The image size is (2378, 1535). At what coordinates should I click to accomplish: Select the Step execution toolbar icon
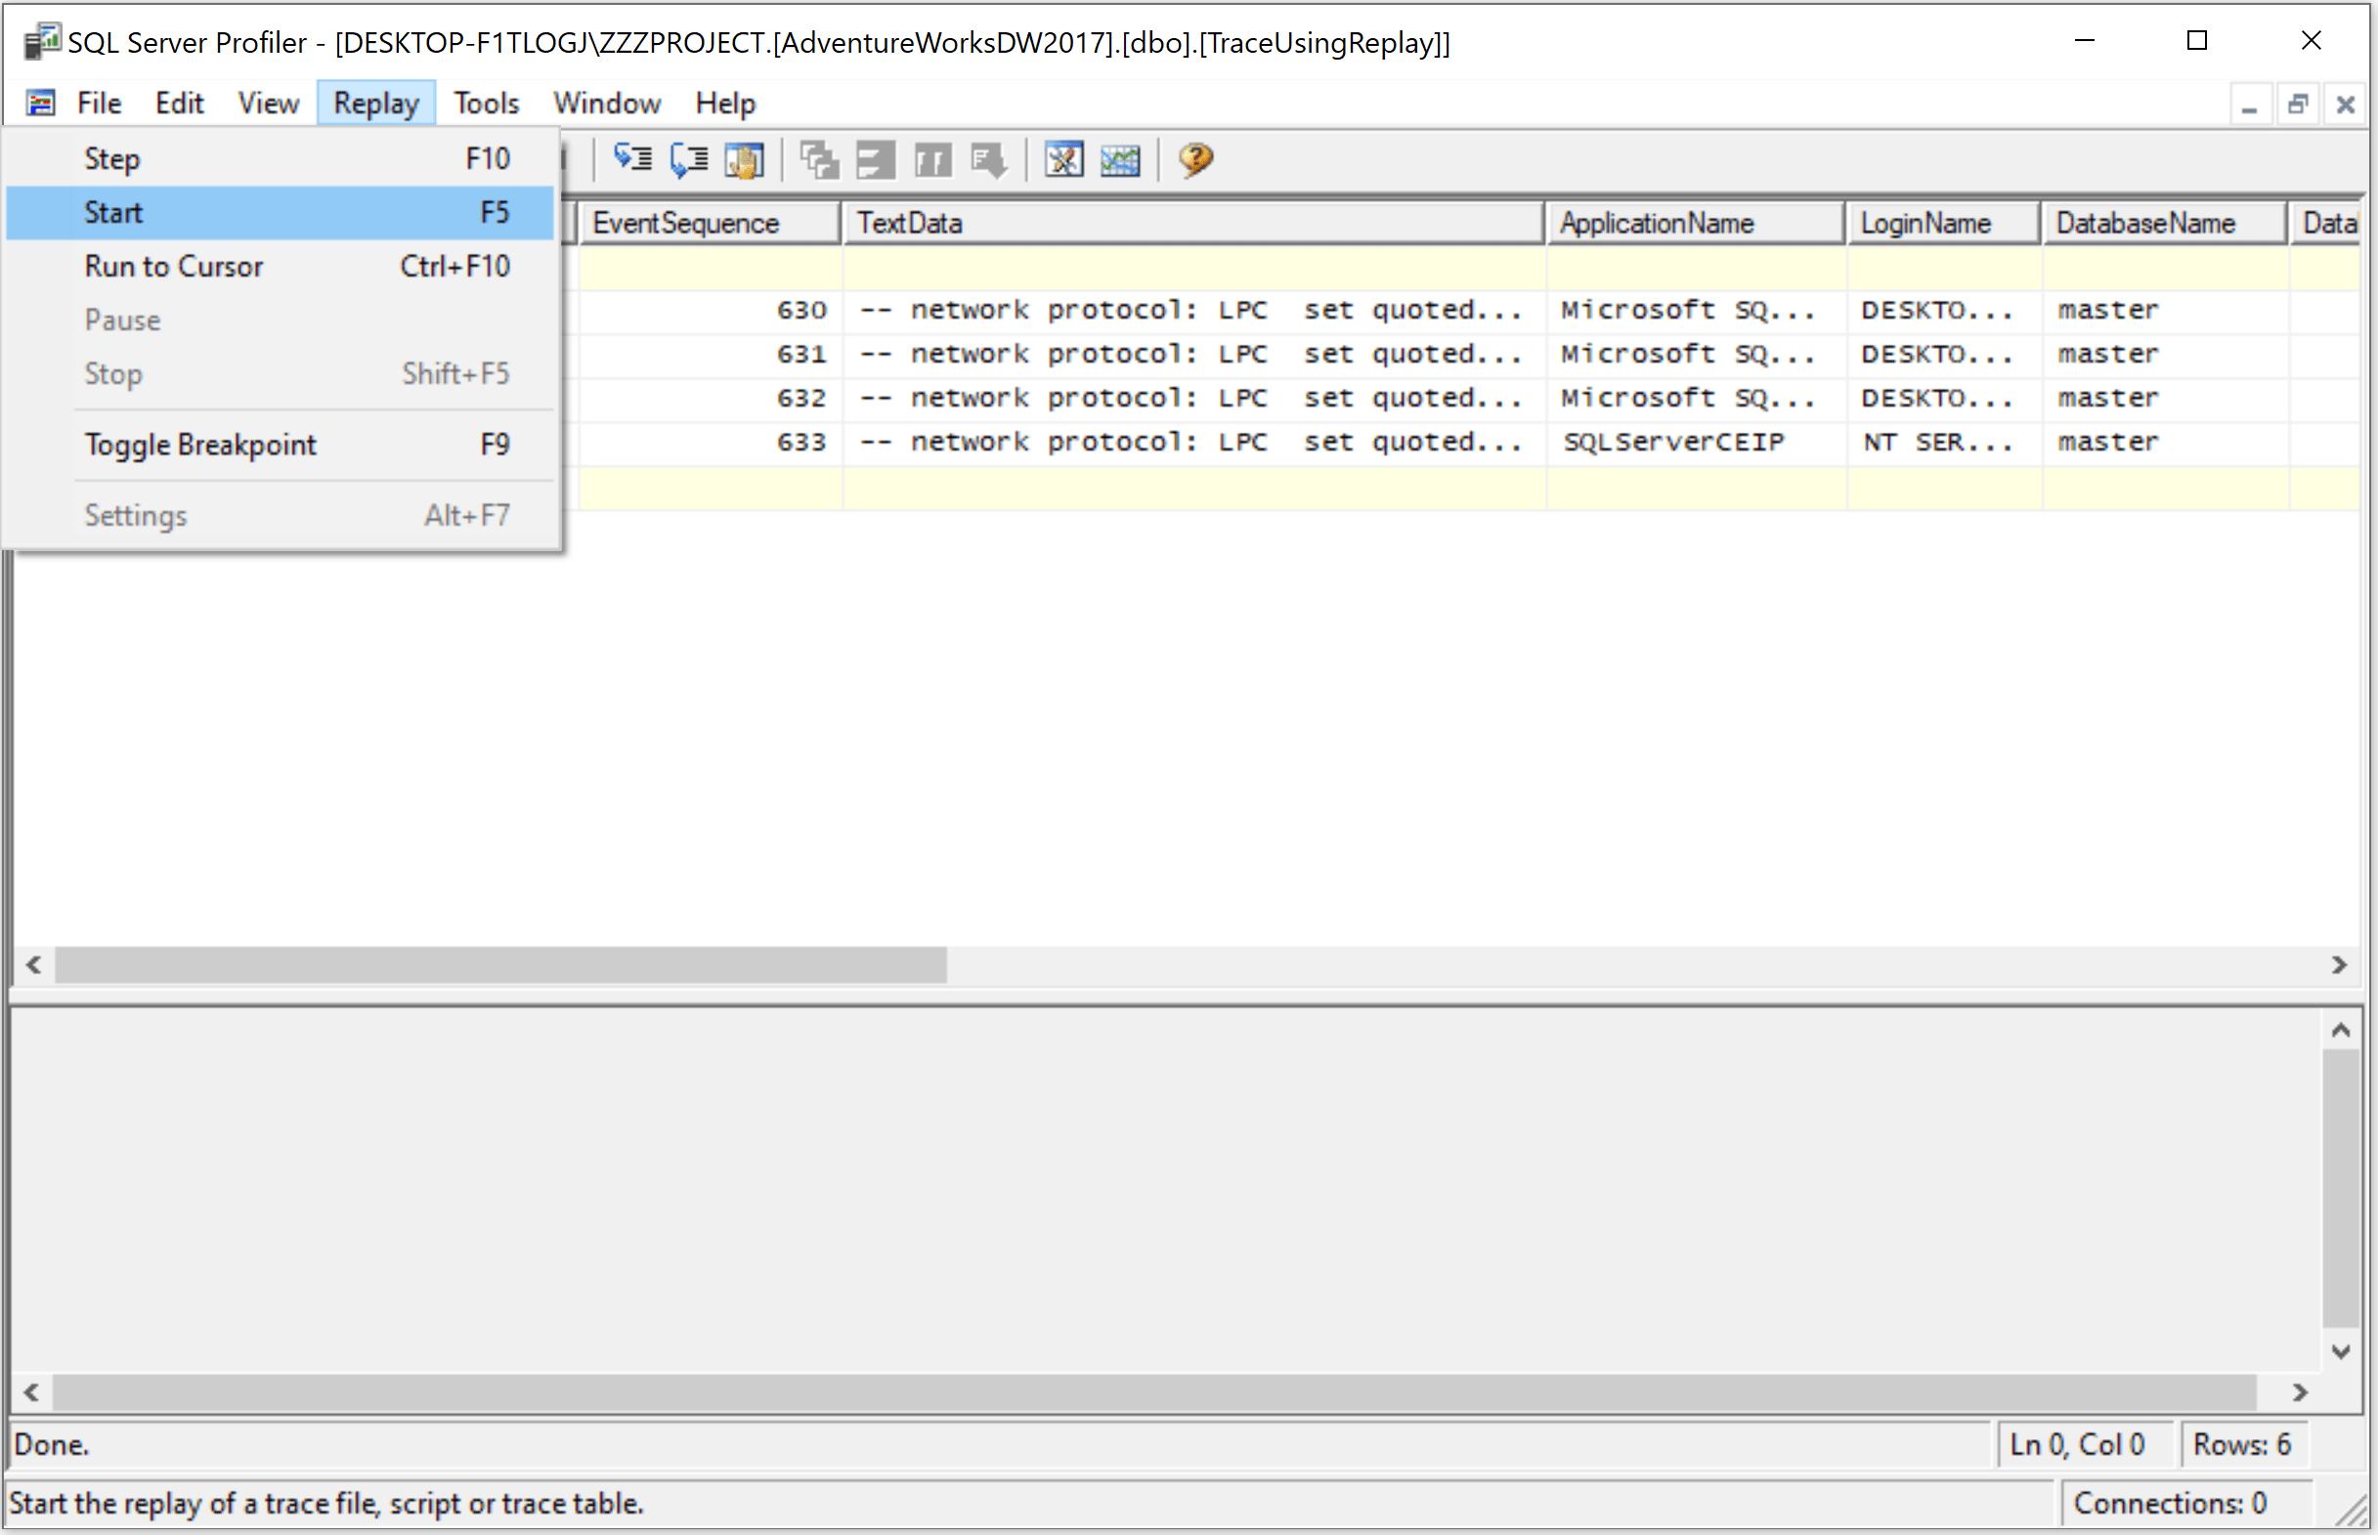633,159
